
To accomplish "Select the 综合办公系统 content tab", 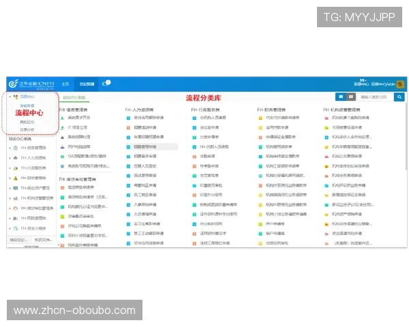I will pyautogui.click(x=74, y=97).
